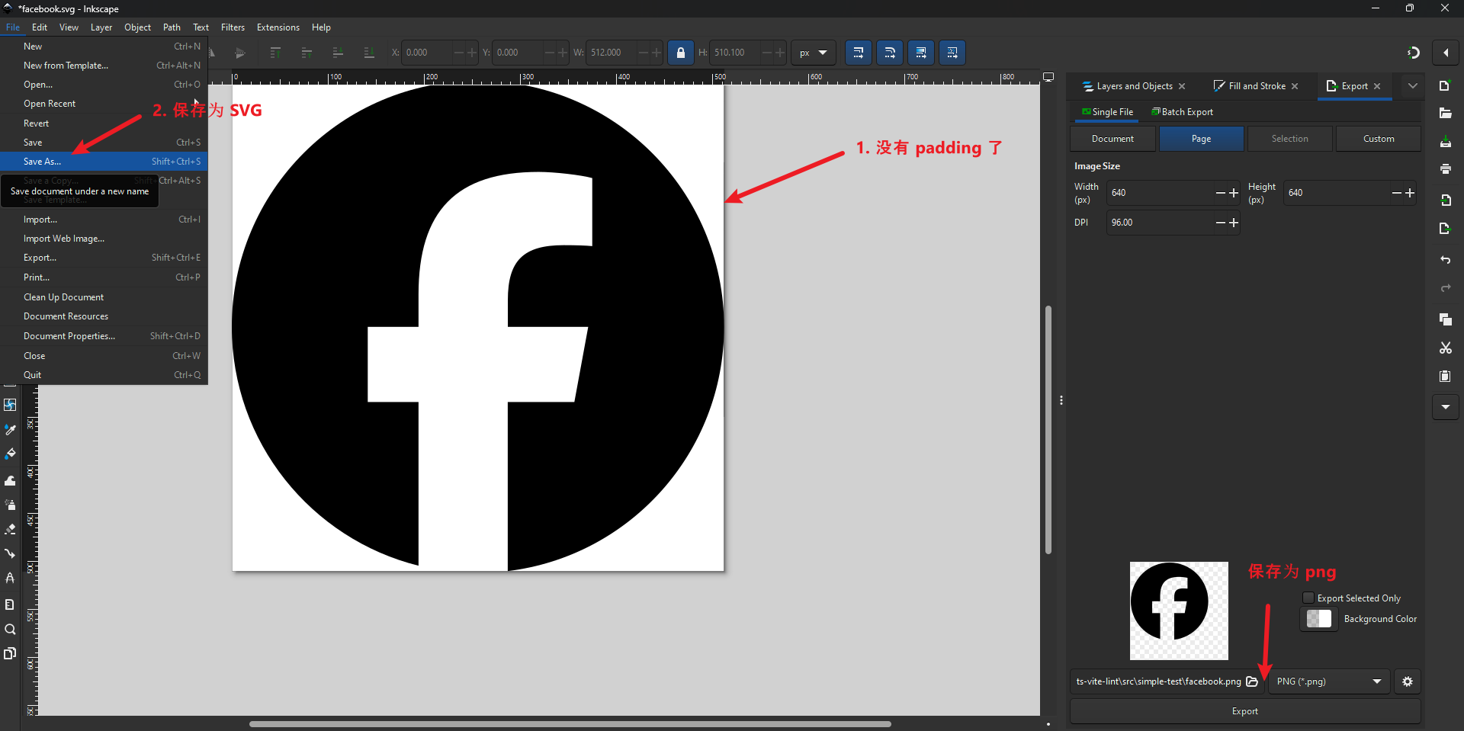
Task: Choose Page export area button
Action: coord(1201,139)
